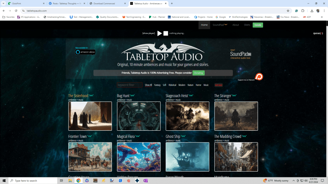Open the browser Downloads icon
The height and width of the screenshot is (184, 328).
point(312,11)
